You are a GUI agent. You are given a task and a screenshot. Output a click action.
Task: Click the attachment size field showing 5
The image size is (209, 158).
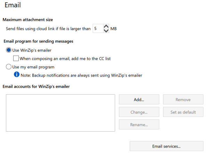[98, 29]
